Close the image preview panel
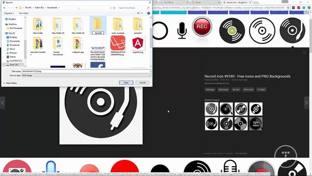This screenshot has width=312, height=176. (304, 53)
